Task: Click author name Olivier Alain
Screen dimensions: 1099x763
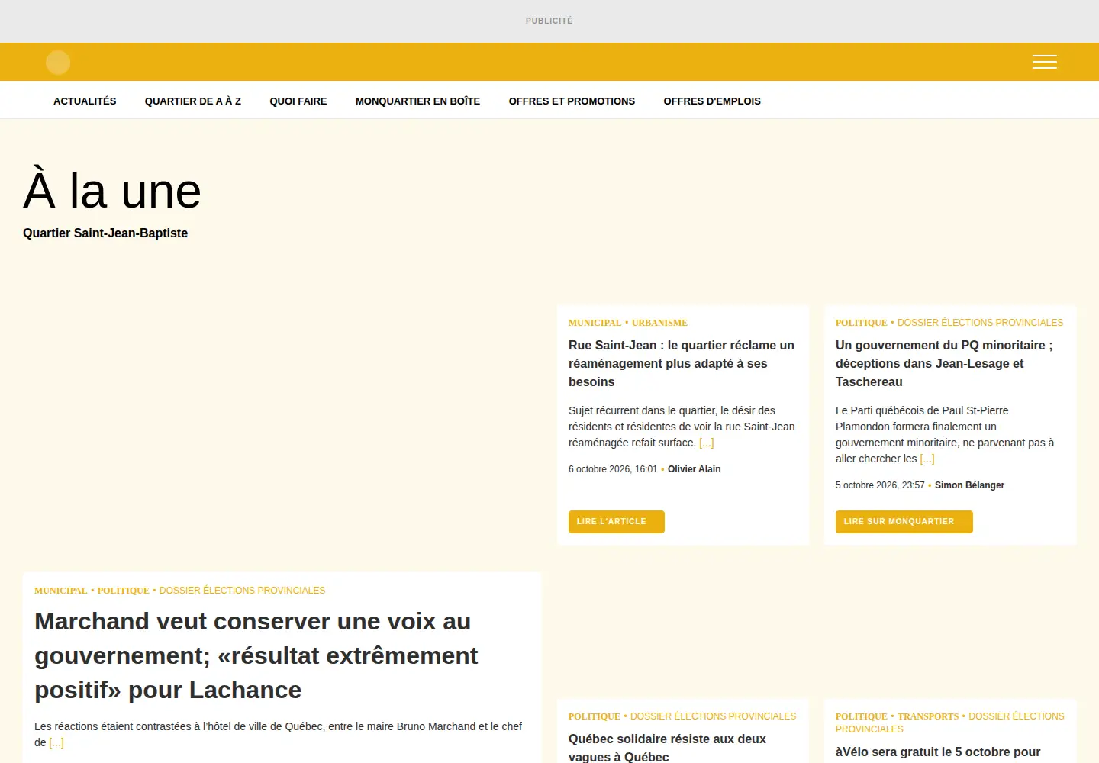Action: pos(694,469)
